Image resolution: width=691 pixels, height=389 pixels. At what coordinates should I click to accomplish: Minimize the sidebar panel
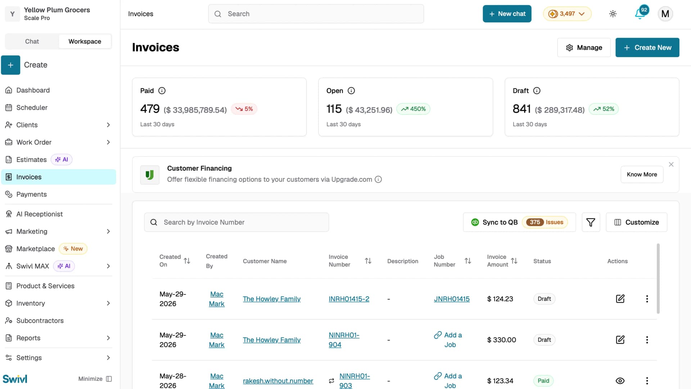coord(95,379)
